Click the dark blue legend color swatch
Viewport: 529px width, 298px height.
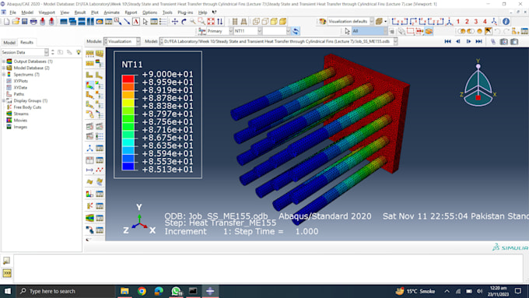click(128, 166)
